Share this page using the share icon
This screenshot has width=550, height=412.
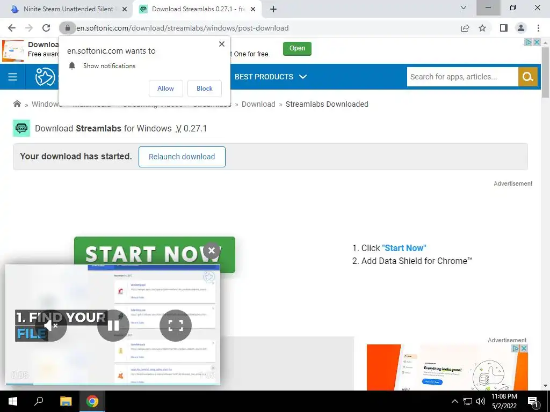465,28
